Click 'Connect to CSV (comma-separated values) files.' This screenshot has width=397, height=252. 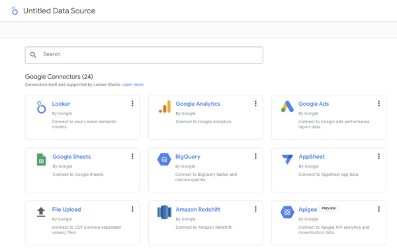pyautogui.click(x=86, y=230)
